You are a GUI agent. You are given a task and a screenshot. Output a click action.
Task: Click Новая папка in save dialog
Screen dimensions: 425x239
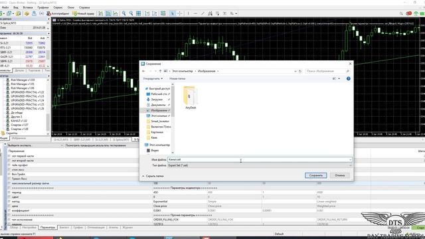[x=177, y=78]
